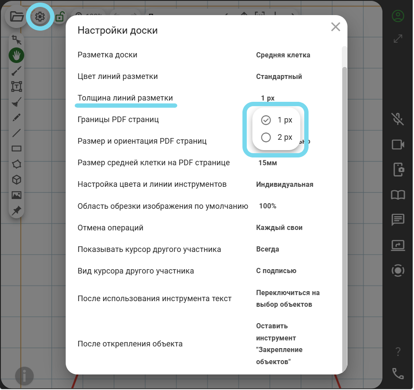Open the chat panel icon

(398, 220)
